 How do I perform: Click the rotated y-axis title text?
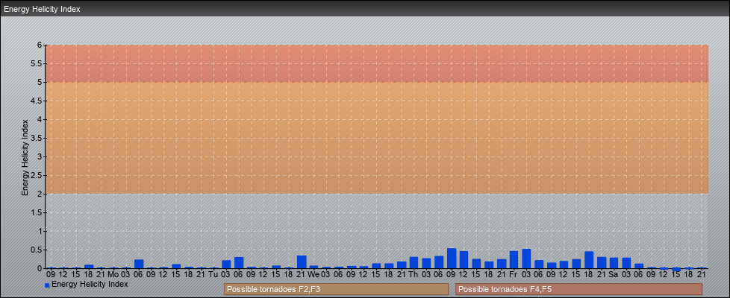coord(25,156)
